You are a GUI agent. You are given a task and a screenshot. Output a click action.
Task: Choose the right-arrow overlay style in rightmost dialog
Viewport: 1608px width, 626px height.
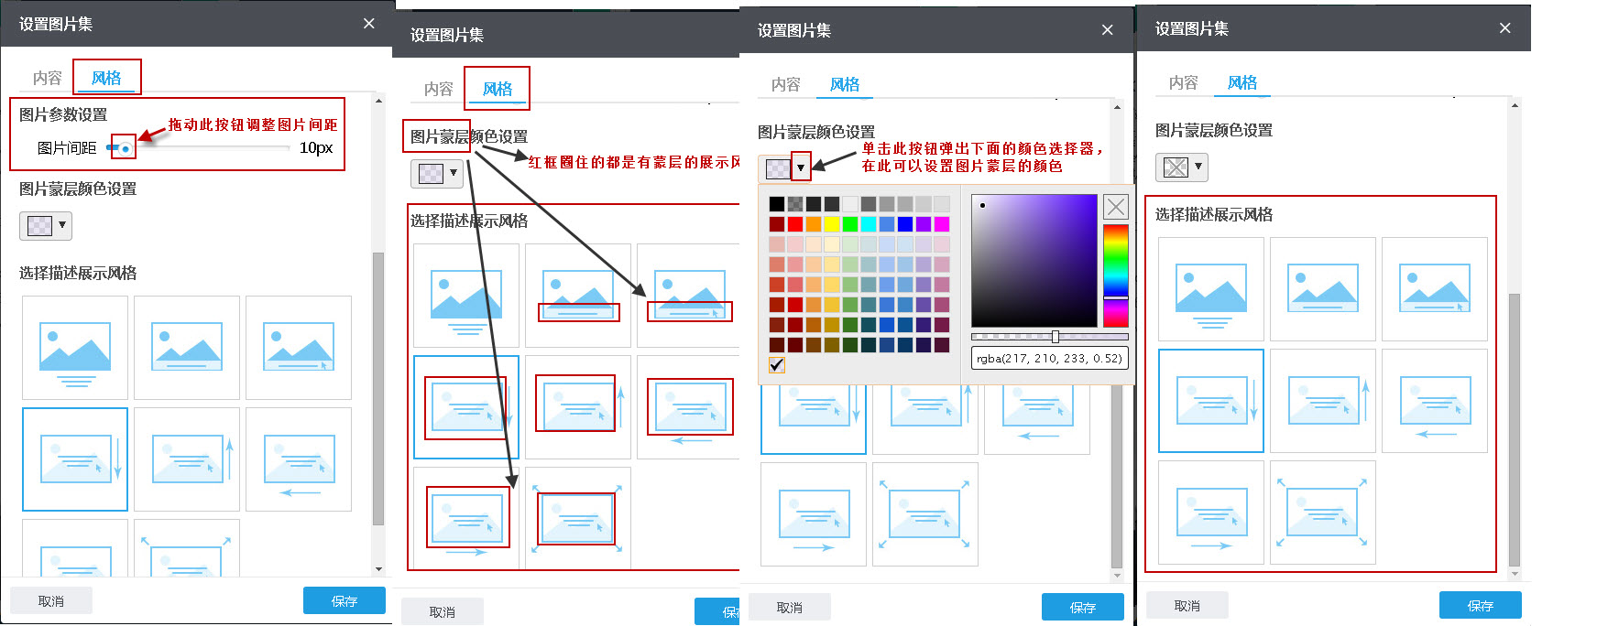tap(1210, 513)
